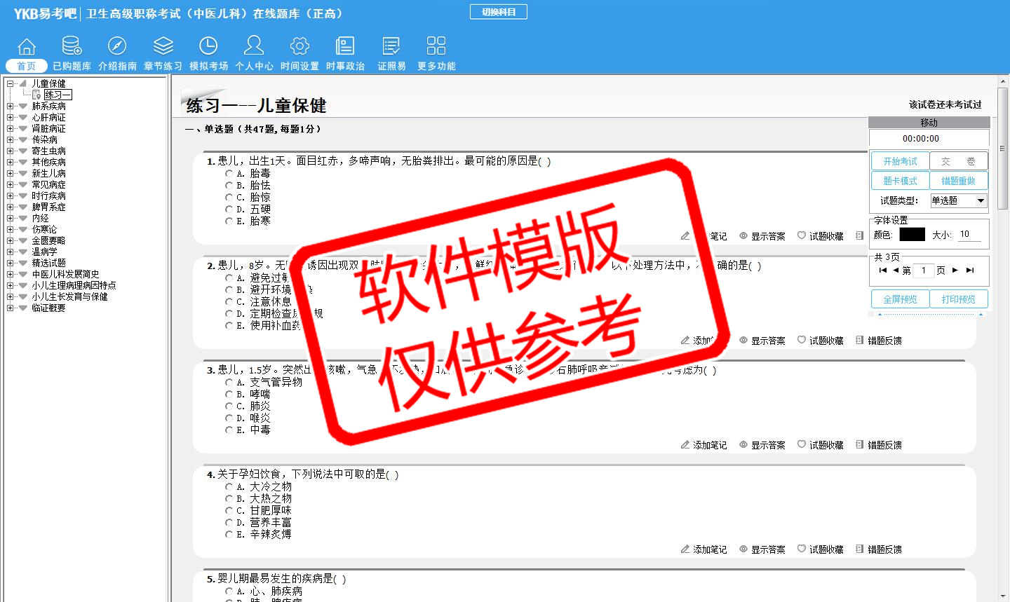Open the 时事政治 news icon
This screenshot has width=1010, height=602.
coord(345,47)
